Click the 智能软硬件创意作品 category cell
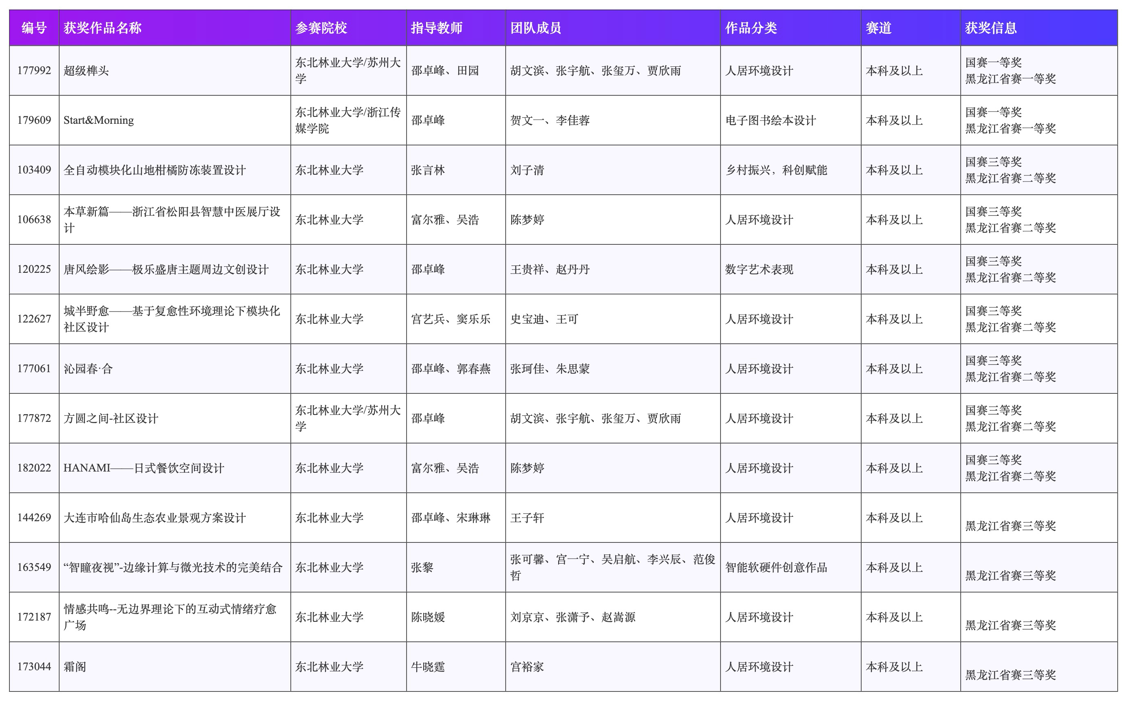This screenshot has width=1127, height=702. 776,567
